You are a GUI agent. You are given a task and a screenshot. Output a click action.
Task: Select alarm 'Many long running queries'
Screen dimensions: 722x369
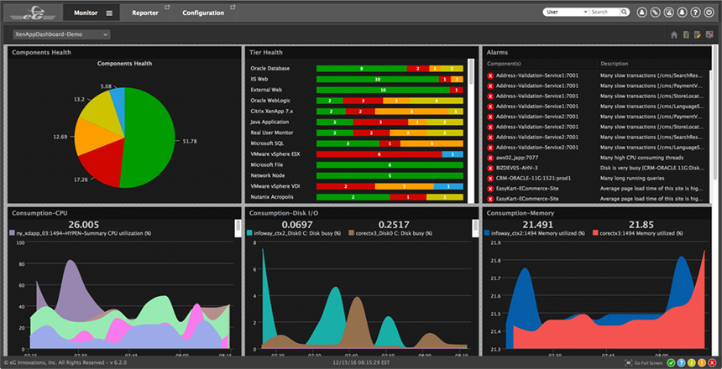[x=632, y=178]
